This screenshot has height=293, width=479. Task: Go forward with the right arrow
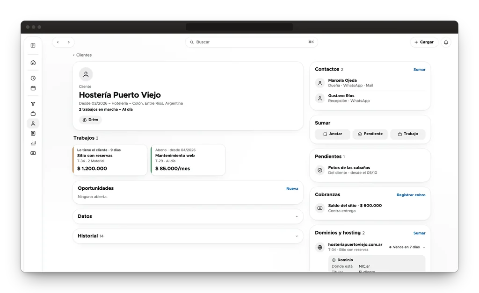[x=69, y=42]
